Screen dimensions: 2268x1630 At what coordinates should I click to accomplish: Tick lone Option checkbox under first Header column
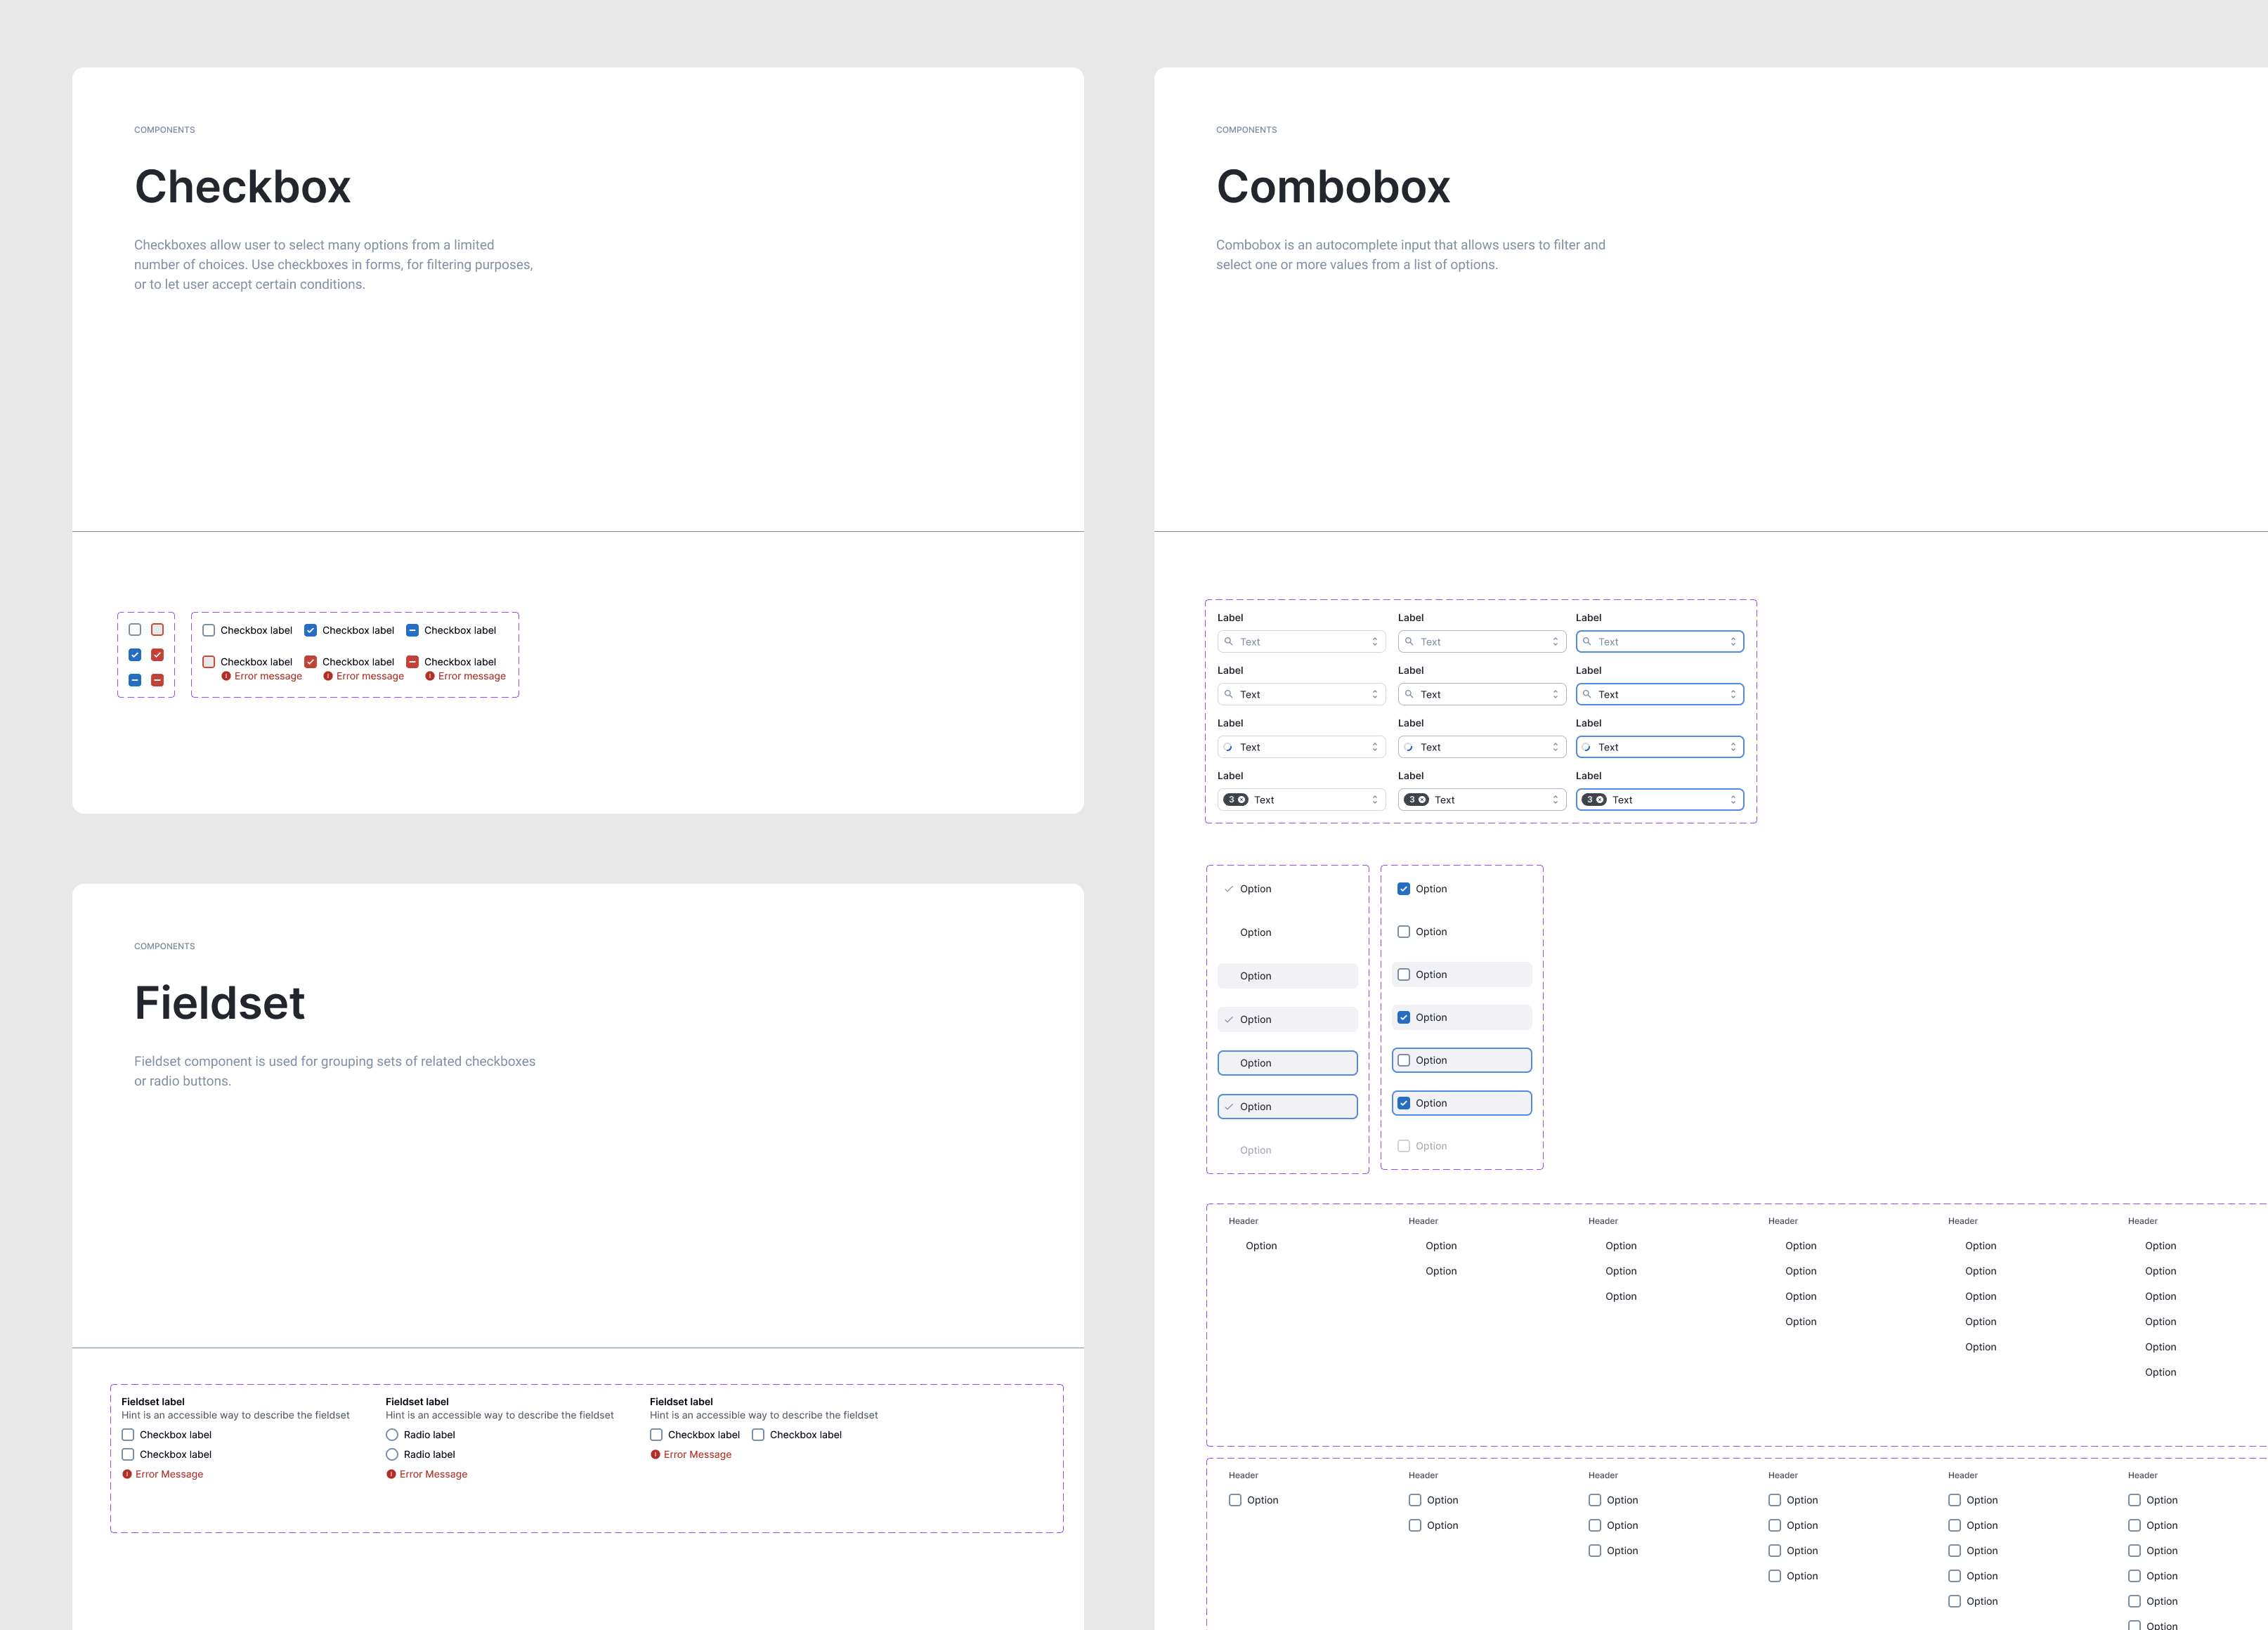(x=1235, y=1500)
